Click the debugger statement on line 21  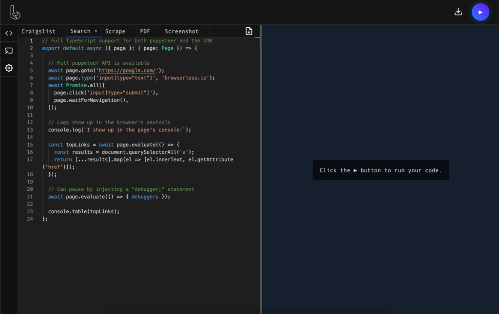[143, 196]
